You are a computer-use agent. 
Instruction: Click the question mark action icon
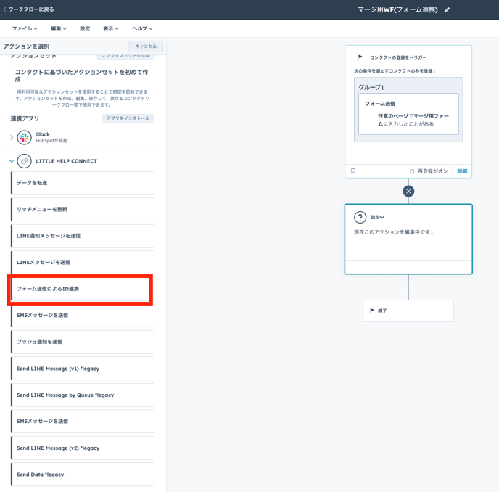click(x=360, y=217)
